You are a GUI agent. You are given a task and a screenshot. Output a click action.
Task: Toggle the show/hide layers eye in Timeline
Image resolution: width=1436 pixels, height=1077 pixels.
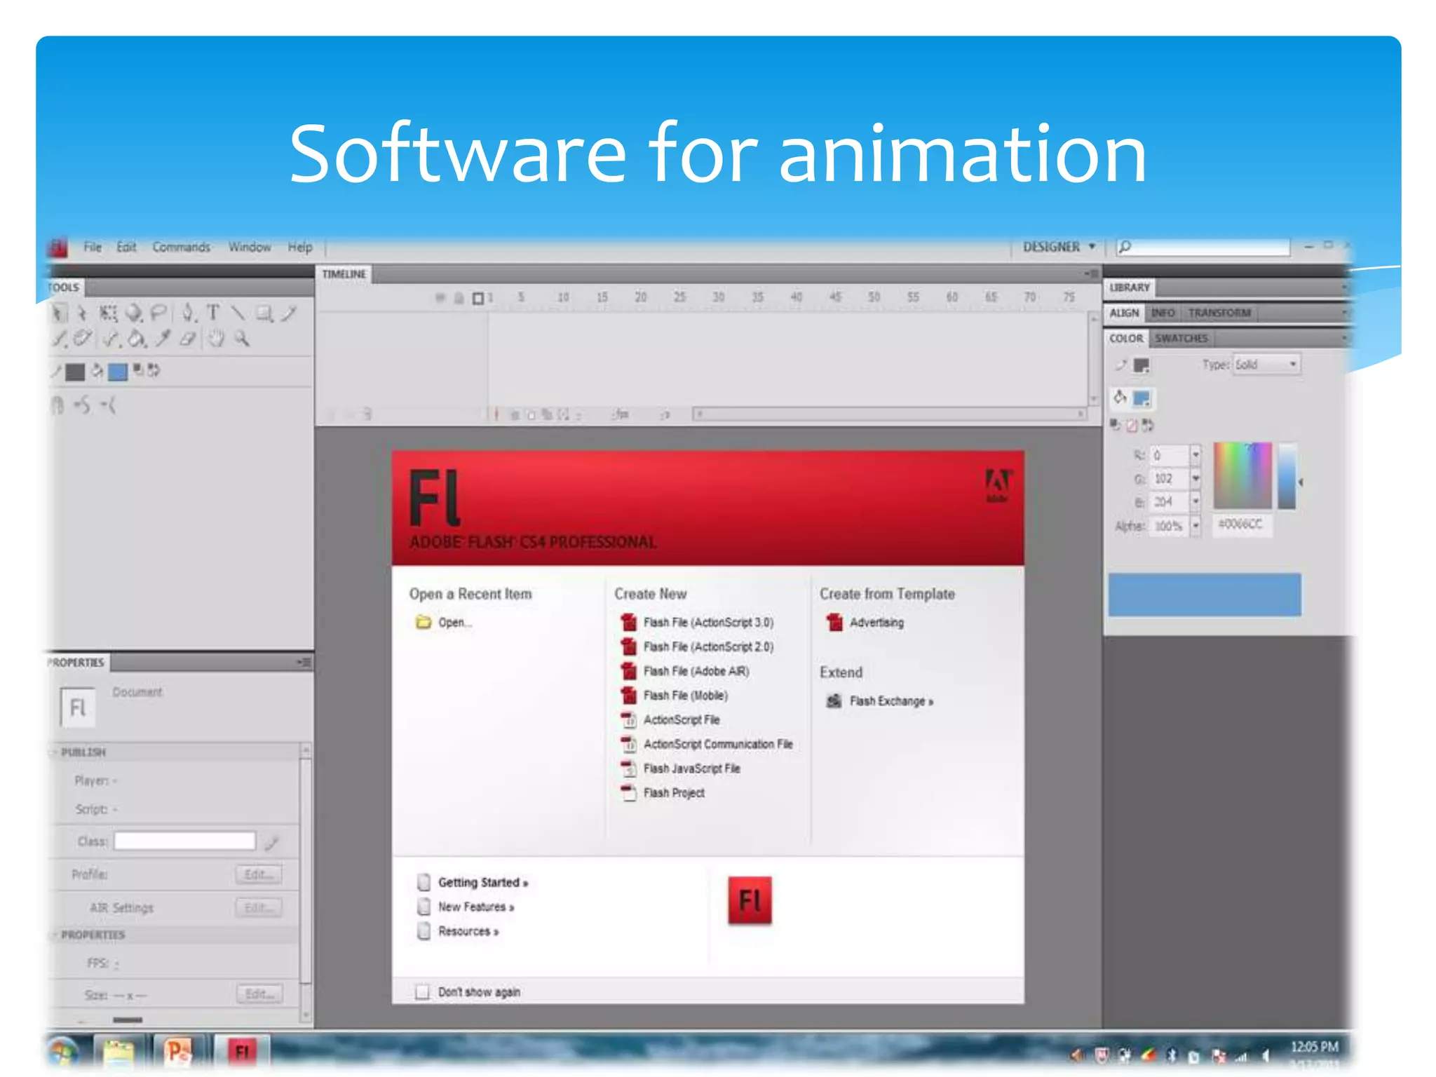440,298
